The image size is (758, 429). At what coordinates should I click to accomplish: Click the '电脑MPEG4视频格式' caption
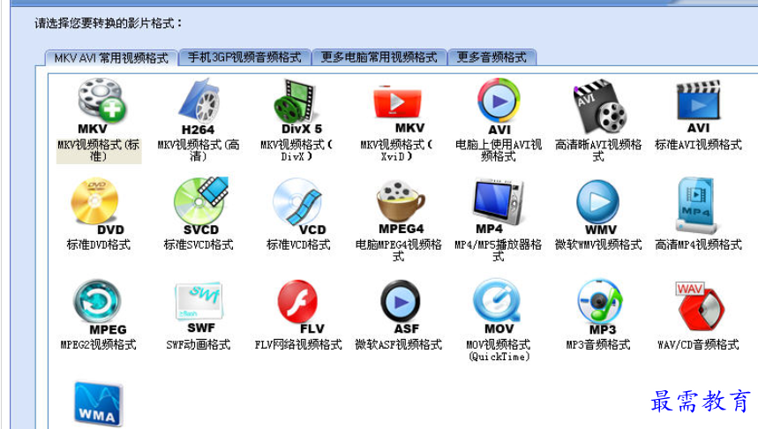pyautogui.click(x=398, y=251)
